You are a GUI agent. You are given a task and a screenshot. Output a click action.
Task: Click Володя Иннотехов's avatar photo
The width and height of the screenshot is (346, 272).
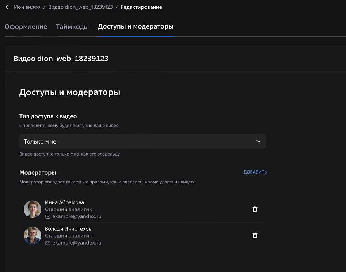pyautogui.click(x=33, y=236)
